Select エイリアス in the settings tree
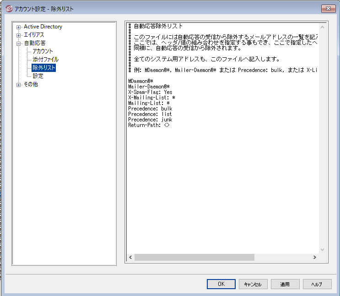 [34, 35]
